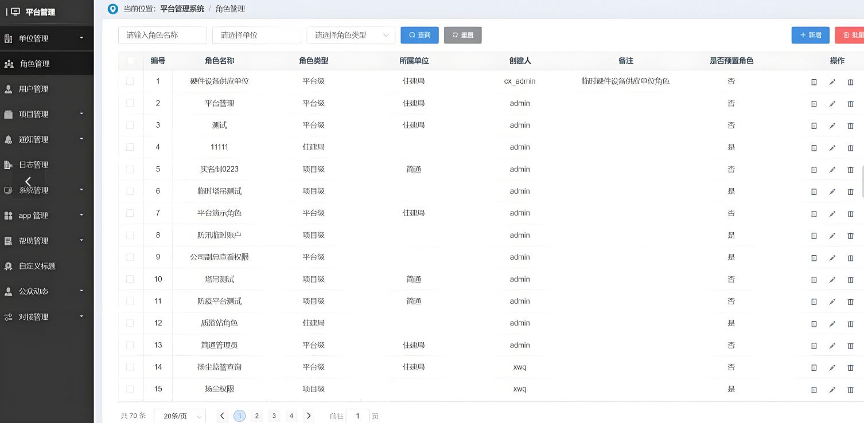Image resolution: width=864 pixels, height=423 pixels.
Task: Select the 用户管理 sidebar icon
Action: click(9, 89)
